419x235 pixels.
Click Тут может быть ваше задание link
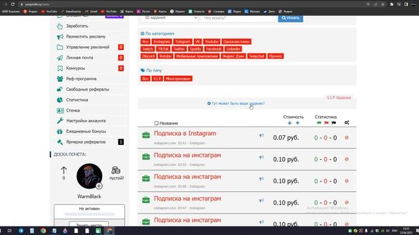pyautogui.click(x=236, y=103)
